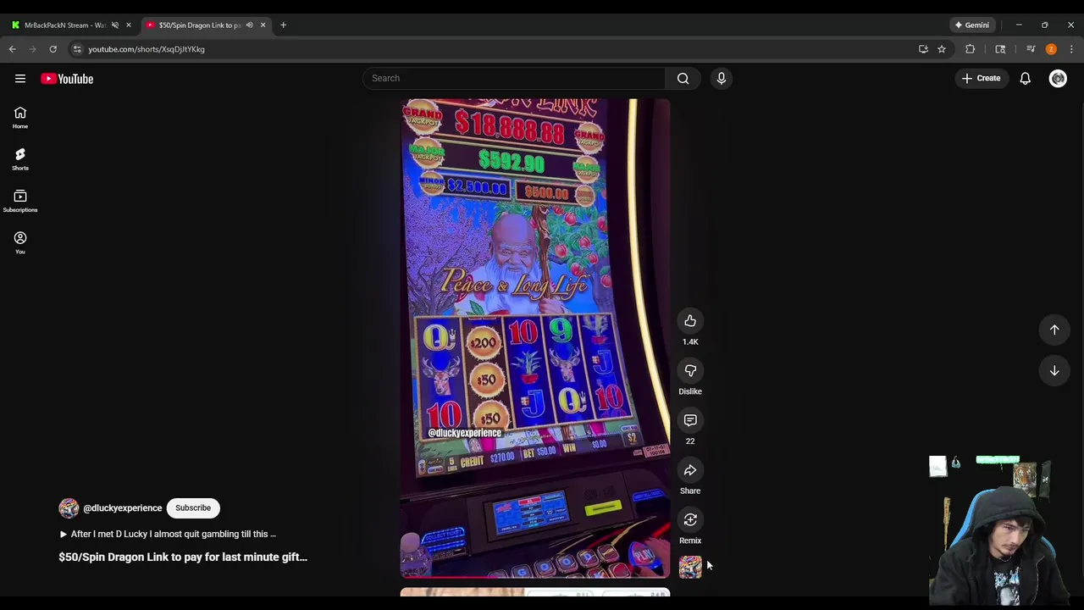Reload the browser page
The width and height of the screenshot is (1084, 610).
tap(53, 49)
